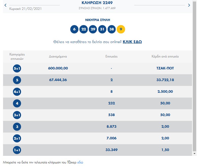Click the vertical scrollbar track
The image size is (221, 167).
195,76
